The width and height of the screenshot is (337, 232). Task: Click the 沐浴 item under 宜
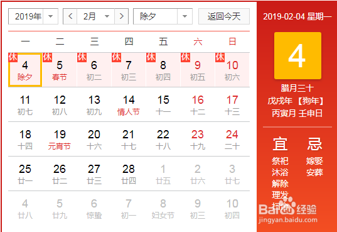(x=280, y=172)
